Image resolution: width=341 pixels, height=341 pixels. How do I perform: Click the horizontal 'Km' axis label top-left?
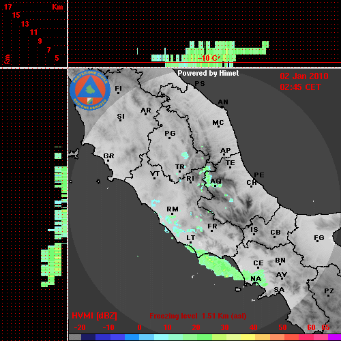click(x=57, y=7)
